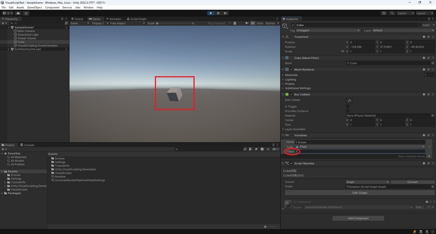Open the variable Type dropdown showing Float
This screenshot has height=234, width=436.
pyautogui.click(x=360, y=147)
